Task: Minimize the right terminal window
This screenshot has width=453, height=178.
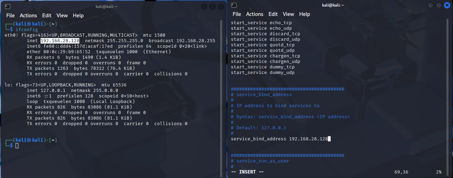Action: coord(430,5)
